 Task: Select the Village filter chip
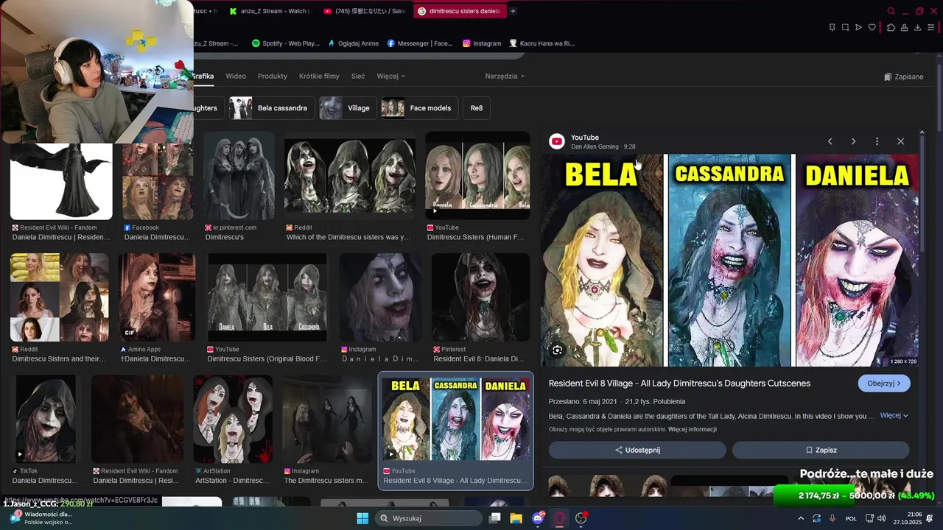348,107
